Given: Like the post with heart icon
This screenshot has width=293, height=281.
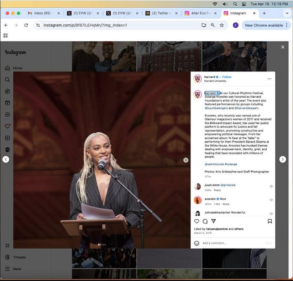Looking at the screenshot, I should point(197,221).
